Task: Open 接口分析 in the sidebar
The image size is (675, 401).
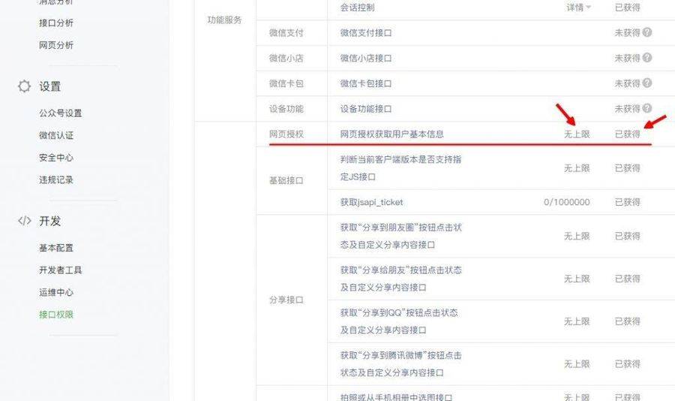Action: (56, 23)
